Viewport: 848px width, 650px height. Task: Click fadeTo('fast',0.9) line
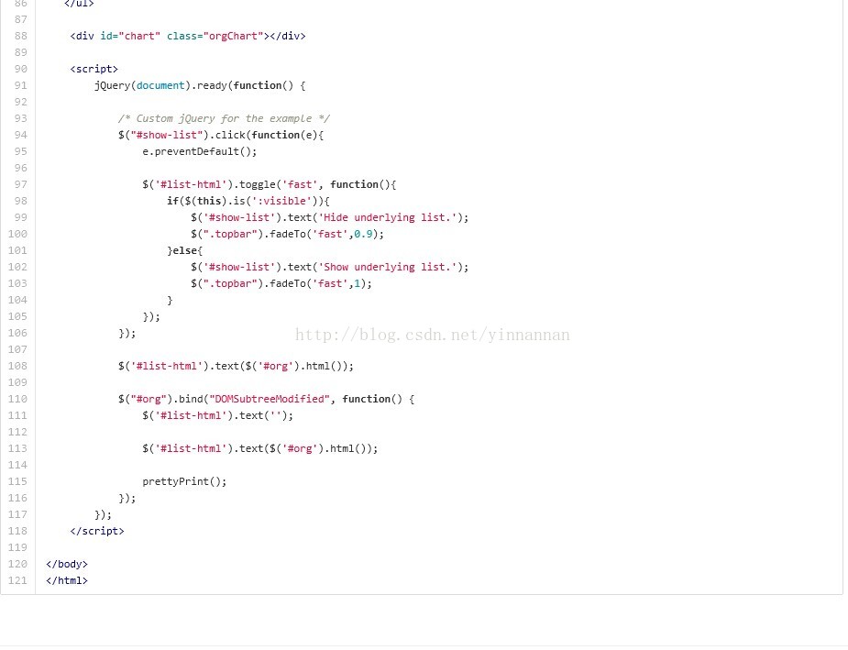tap(287, 234)
